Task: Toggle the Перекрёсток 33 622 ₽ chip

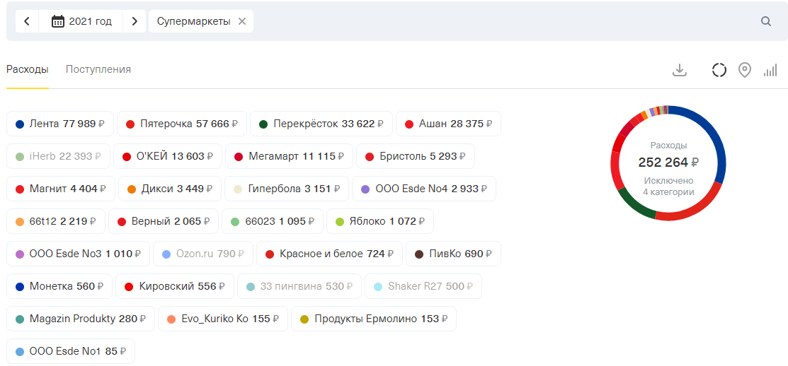Action: point(321,124)
